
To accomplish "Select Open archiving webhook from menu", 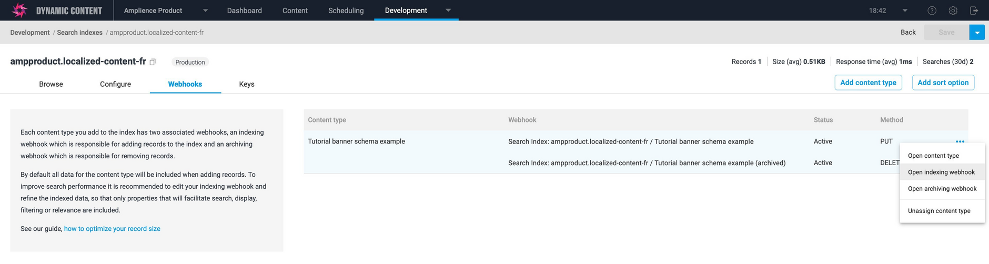I will [x=942, y=189].
